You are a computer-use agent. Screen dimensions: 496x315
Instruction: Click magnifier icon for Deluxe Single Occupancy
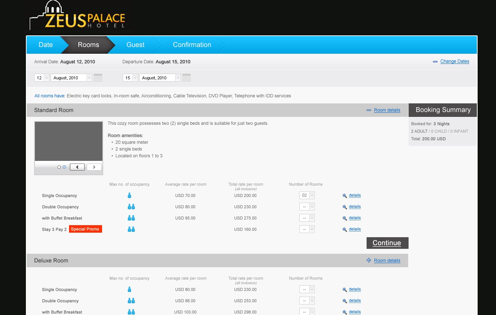(x=345, y=289)
